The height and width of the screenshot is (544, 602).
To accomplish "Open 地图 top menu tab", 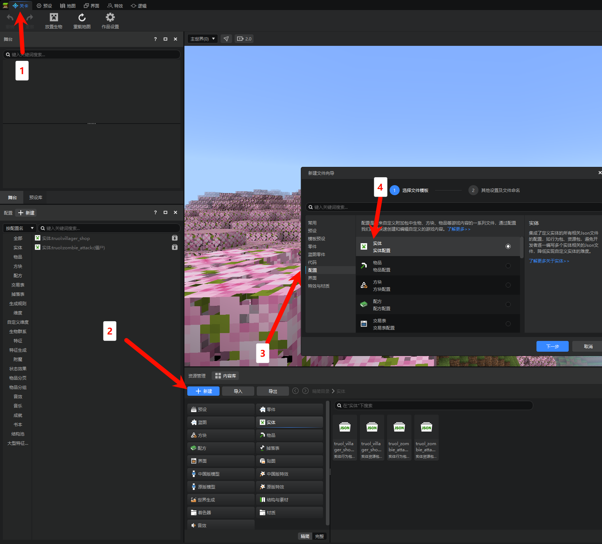I will pyautogui.click(x=68, y=6).
